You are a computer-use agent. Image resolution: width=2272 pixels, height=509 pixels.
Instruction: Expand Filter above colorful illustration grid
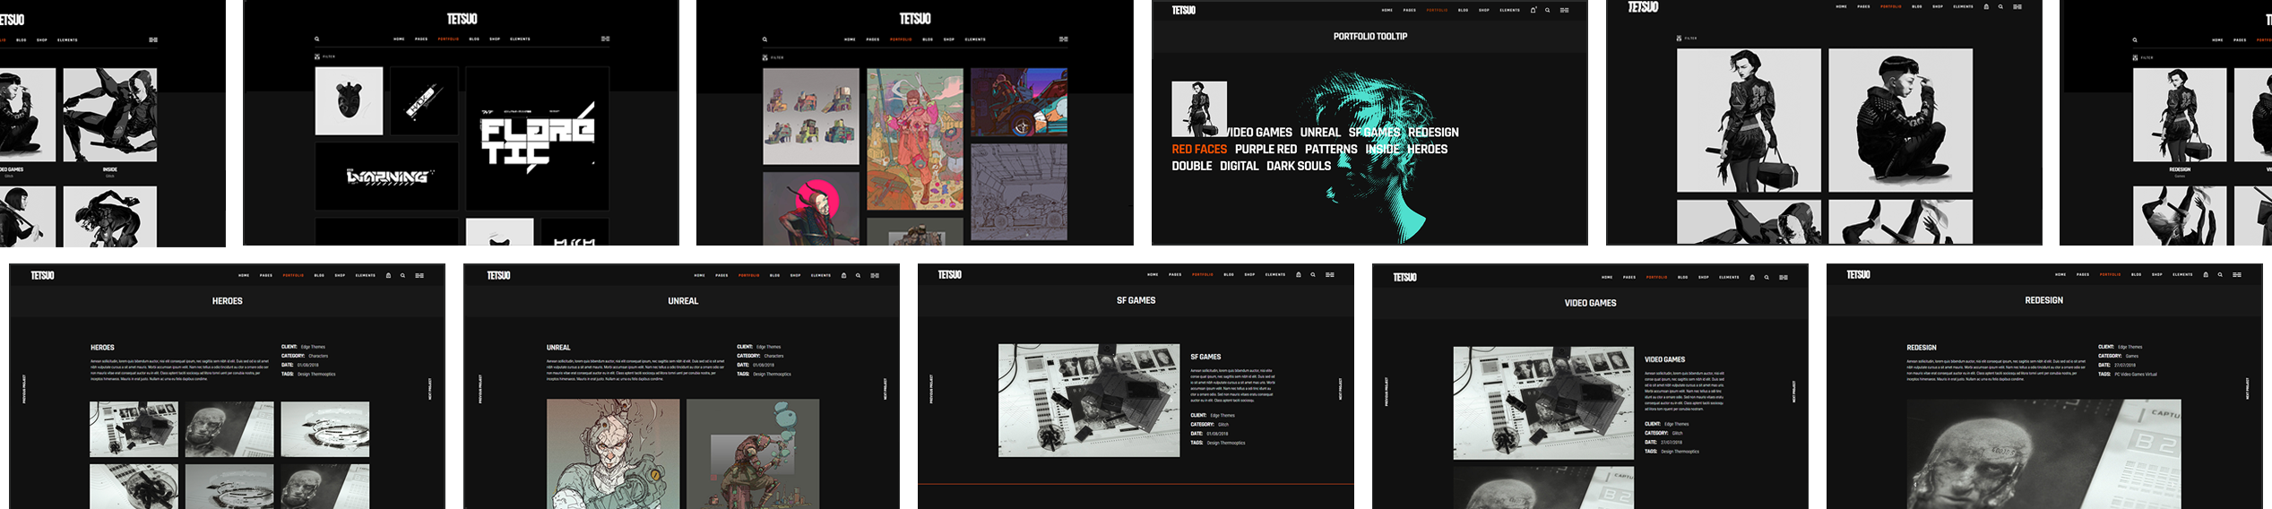tap(773, 57)
